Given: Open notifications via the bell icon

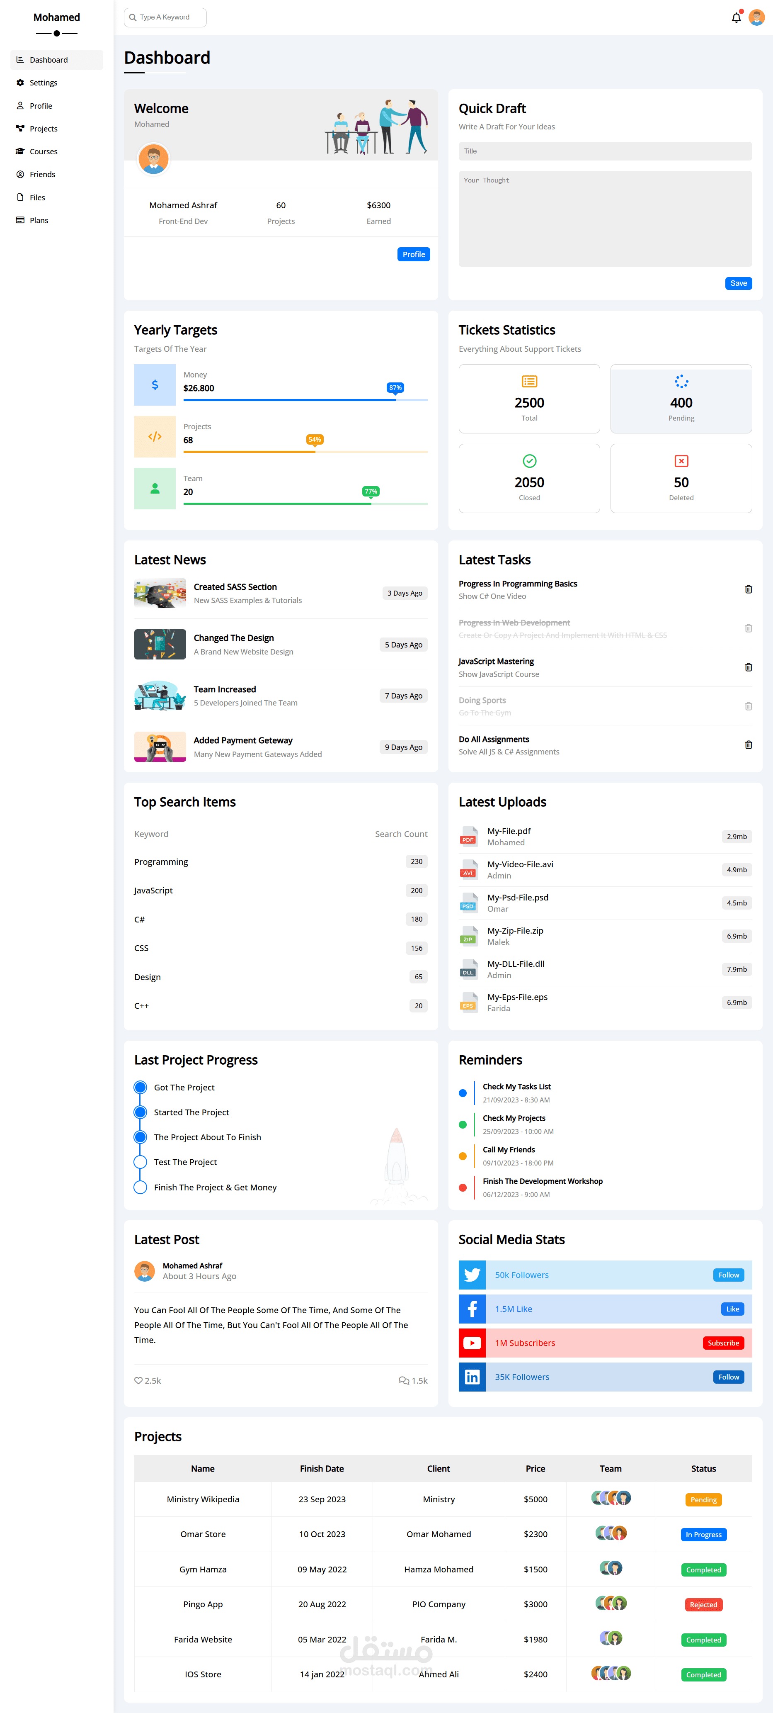Looking at the screenshot, I should [x=736, y=17].
